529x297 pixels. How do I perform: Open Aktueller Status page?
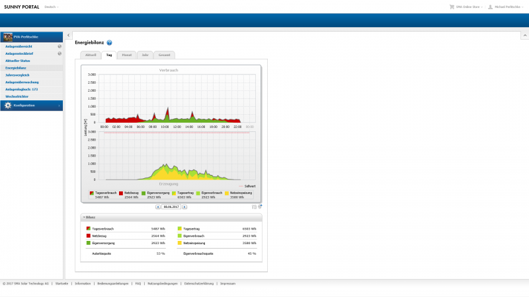pyautogui.click(x=18, y=61)
